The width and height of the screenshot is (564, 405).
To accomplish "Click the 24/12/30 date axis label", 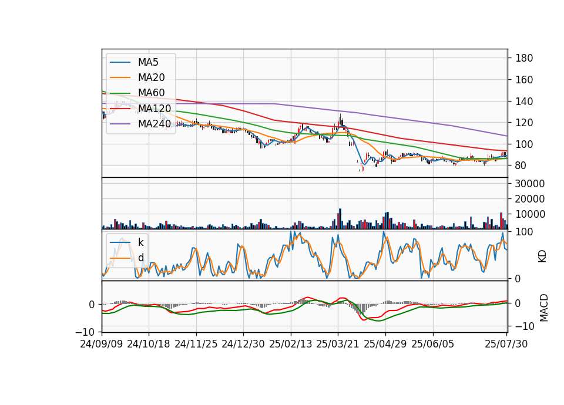I will (x=243, y=344).
